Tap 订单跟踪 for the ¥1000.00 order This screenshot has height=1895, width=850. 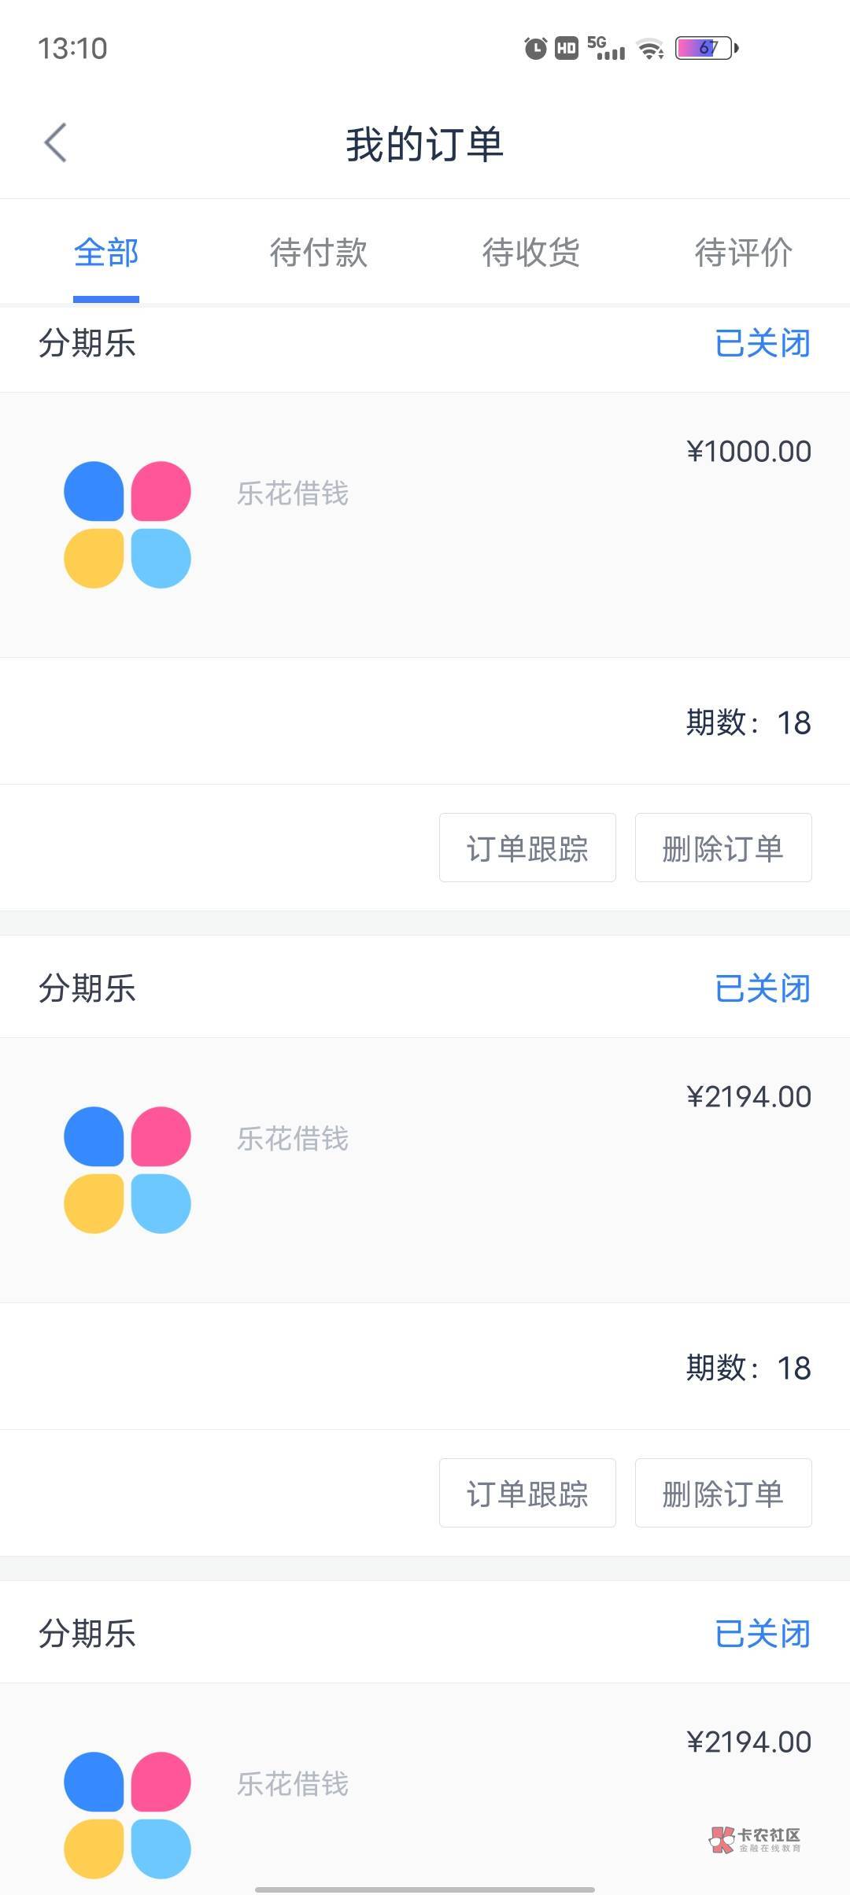pos(527,848)
